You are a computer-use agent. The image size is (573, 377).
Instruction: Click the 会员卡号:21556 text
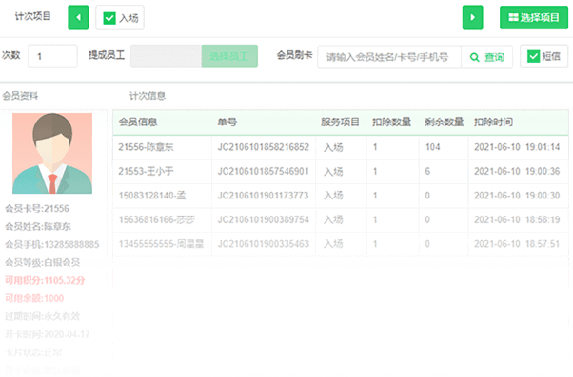tap(37, 209)
